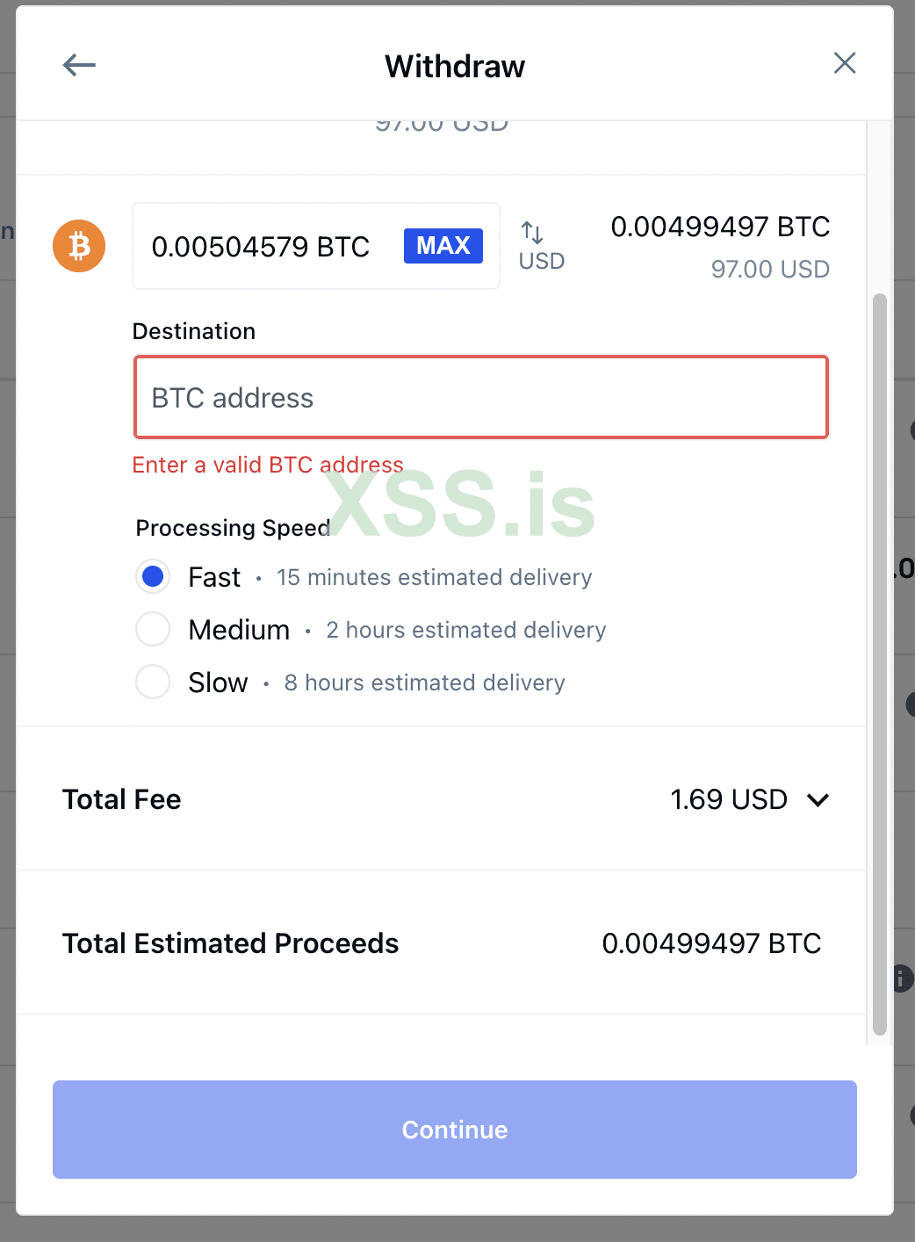Expand the Total Fee breakdown chevron

click(818, 799)
